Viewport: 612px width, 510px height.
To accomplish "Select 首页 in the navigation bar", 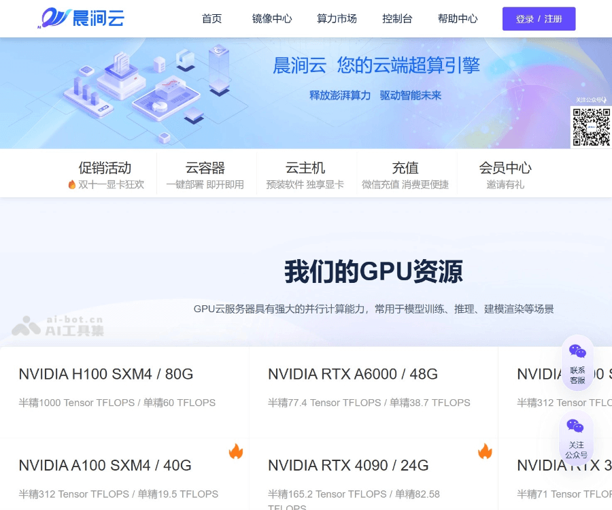I will 211,19.
